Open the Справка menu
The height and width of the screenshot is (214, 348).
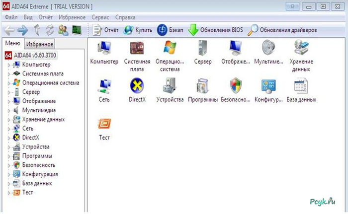click(x=125, y=17)
